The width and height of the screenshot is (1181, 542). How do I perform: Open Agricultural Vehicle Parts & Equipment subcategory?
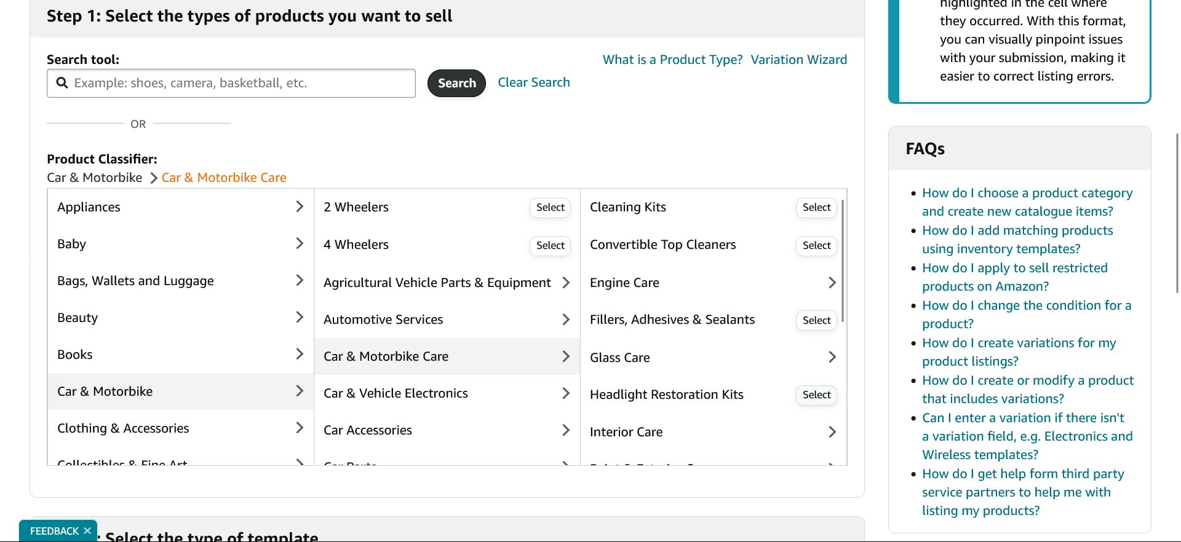(x=447, y=283)
